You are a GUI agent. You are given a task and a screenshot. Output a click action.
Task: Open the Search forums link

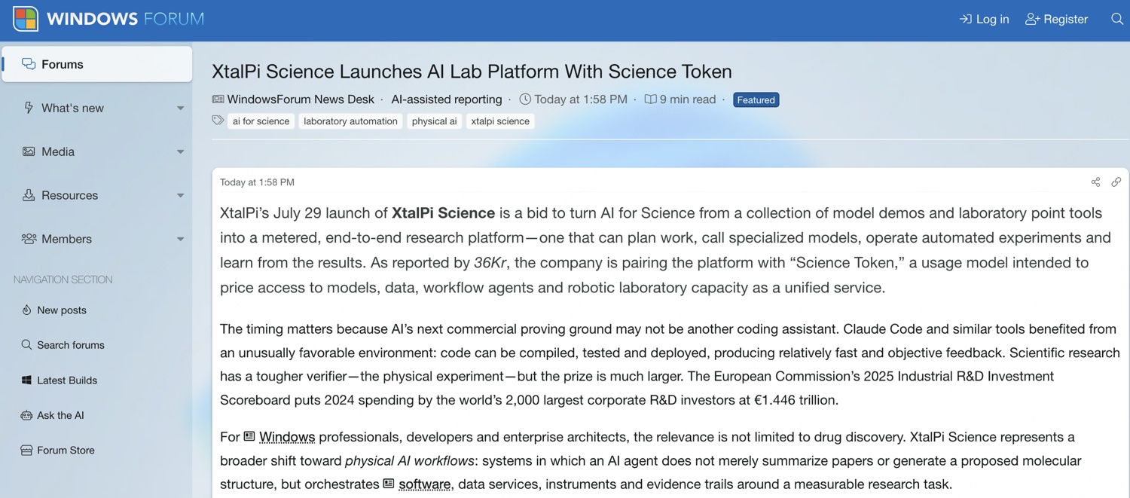pyautogui.click(x=71, y=345)
